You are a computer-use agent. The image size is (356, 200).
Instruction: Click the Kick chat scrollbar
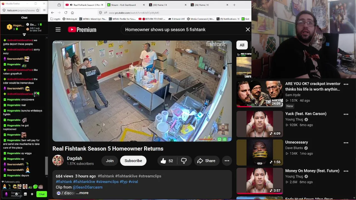[46, 166]
